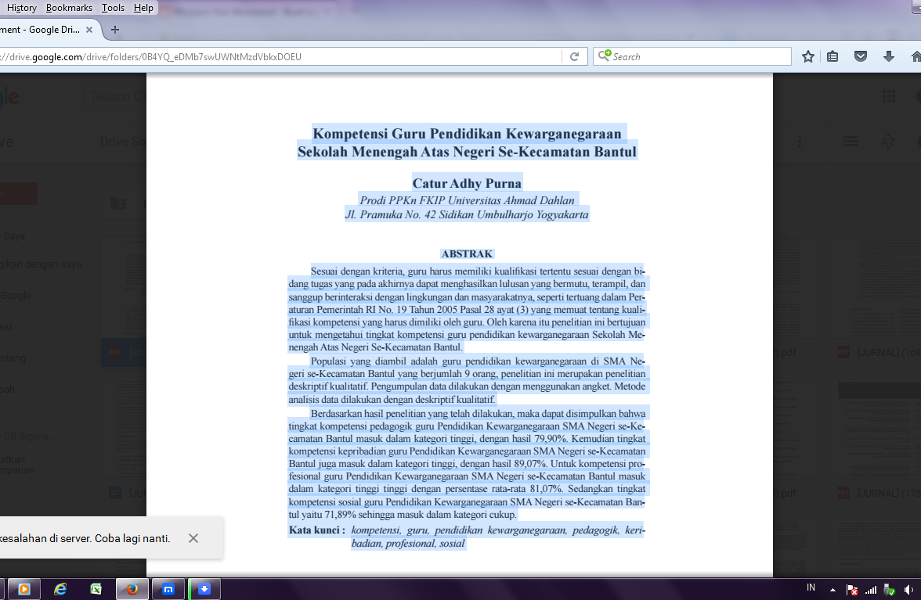Select 'gikan dengan saya' in Drive sidebar
The width and height of the screenshot is (921, 600).
coord(41,264)
